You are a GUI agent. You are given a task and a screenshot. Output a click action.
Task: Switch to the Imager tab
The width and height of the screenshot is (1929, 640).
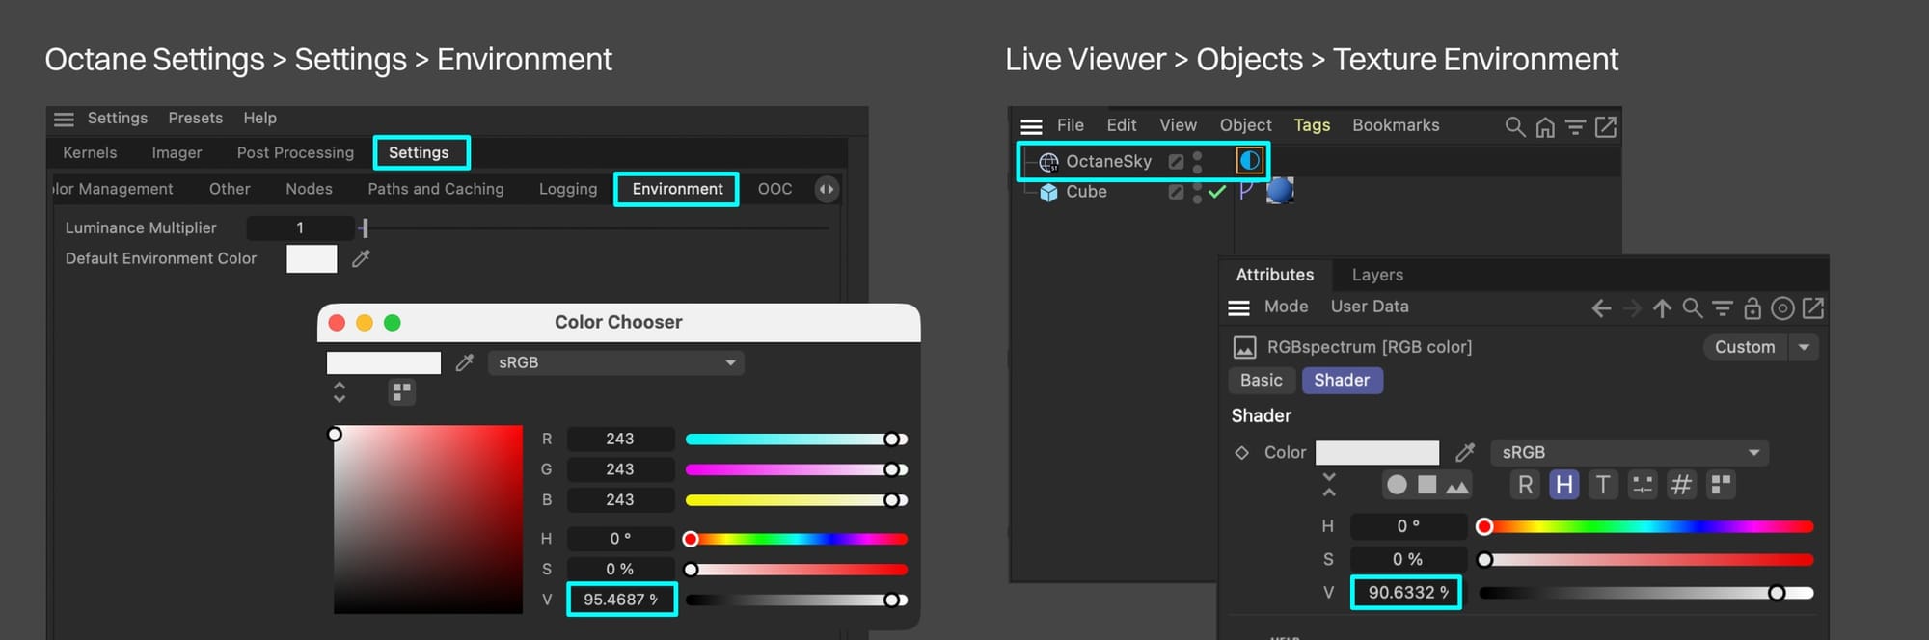(177, 152)
